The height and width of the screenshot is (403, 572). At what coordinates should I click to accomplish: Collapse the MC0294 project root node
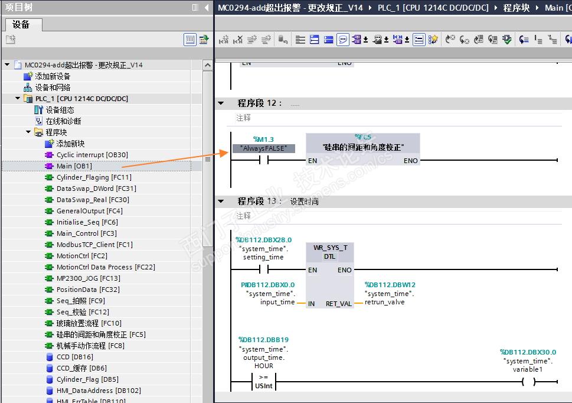point(7,64)
